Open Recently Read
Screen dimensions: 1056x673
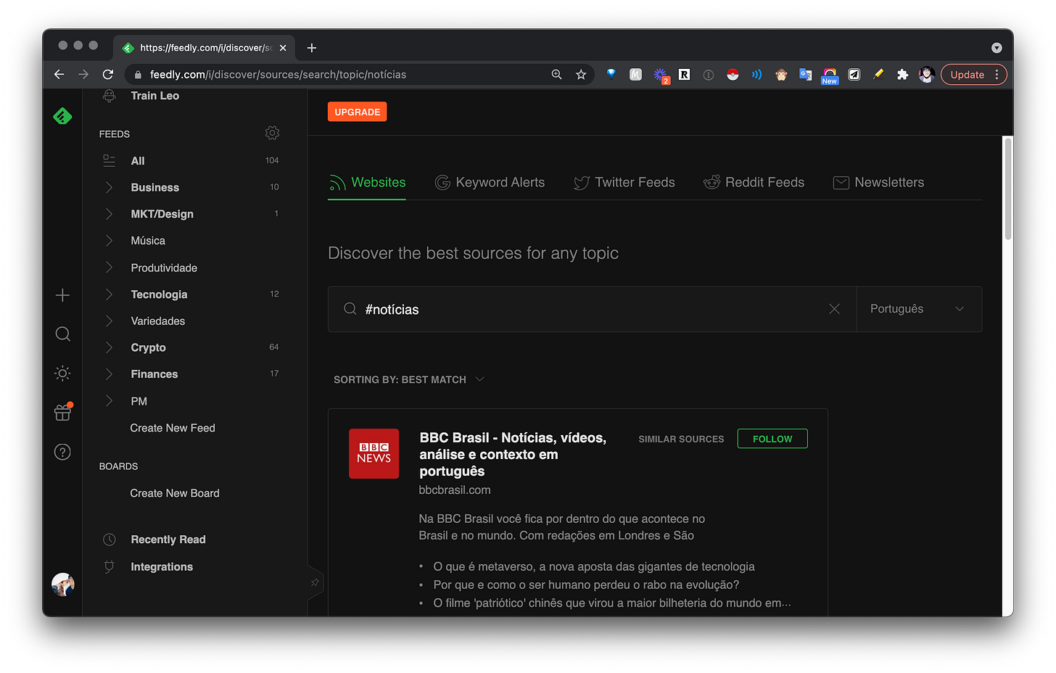click(x=168, y=540)
